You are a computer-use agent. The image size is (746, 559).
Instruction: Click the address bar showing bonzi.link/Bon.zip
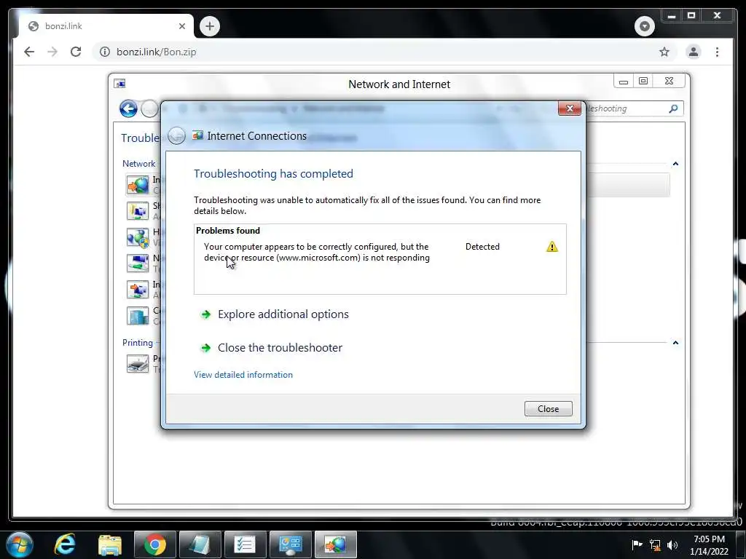[x=380, y=52]
